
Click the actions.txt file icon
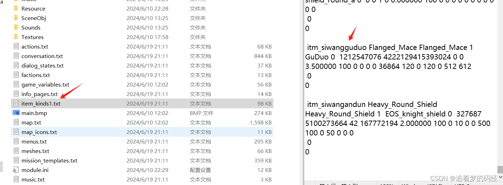[x=16, y=46]
